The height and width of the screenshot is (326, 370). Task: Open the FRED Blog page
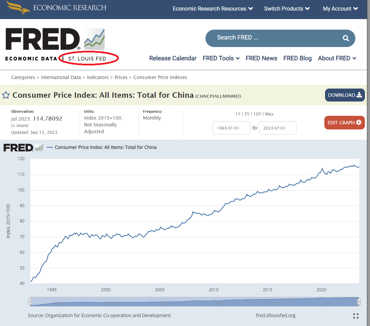(297, 58)
